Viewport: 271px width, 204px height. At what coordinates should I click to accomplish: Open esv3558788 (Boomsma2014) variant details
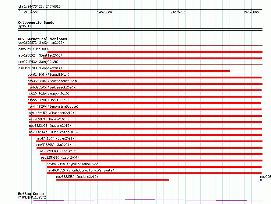[x=40, y=68]
